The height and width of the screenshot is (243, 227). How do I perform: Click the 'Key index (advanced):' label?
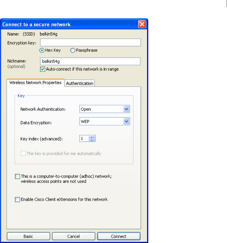click(41, 139)
